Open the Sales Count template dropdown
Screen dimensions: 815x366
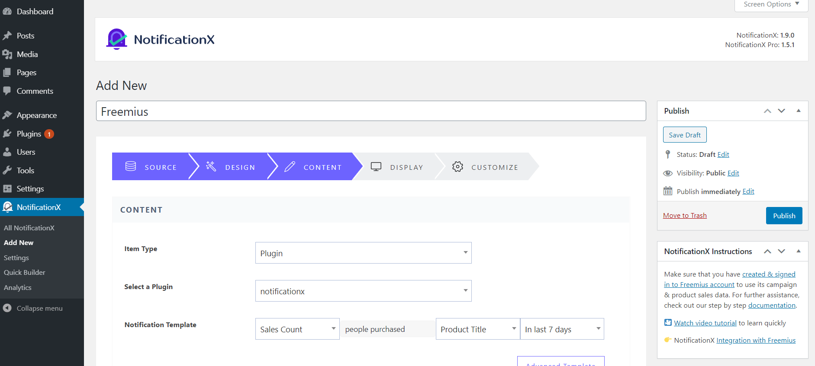tap(297, 329)
